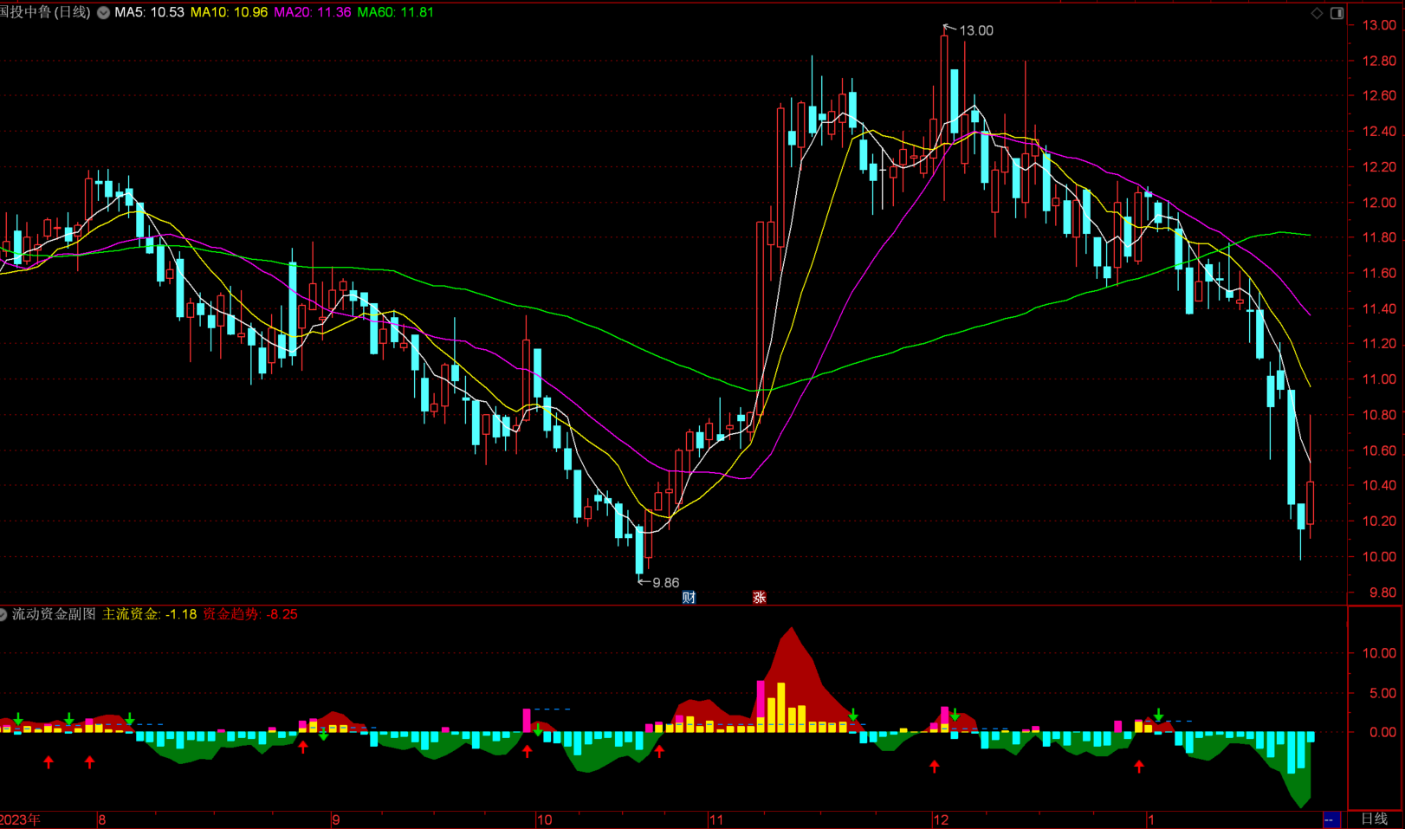Click the 10.80 price axis label
The height and width of the screenshot is (829, 1405).
click(x=1379, y=415)
